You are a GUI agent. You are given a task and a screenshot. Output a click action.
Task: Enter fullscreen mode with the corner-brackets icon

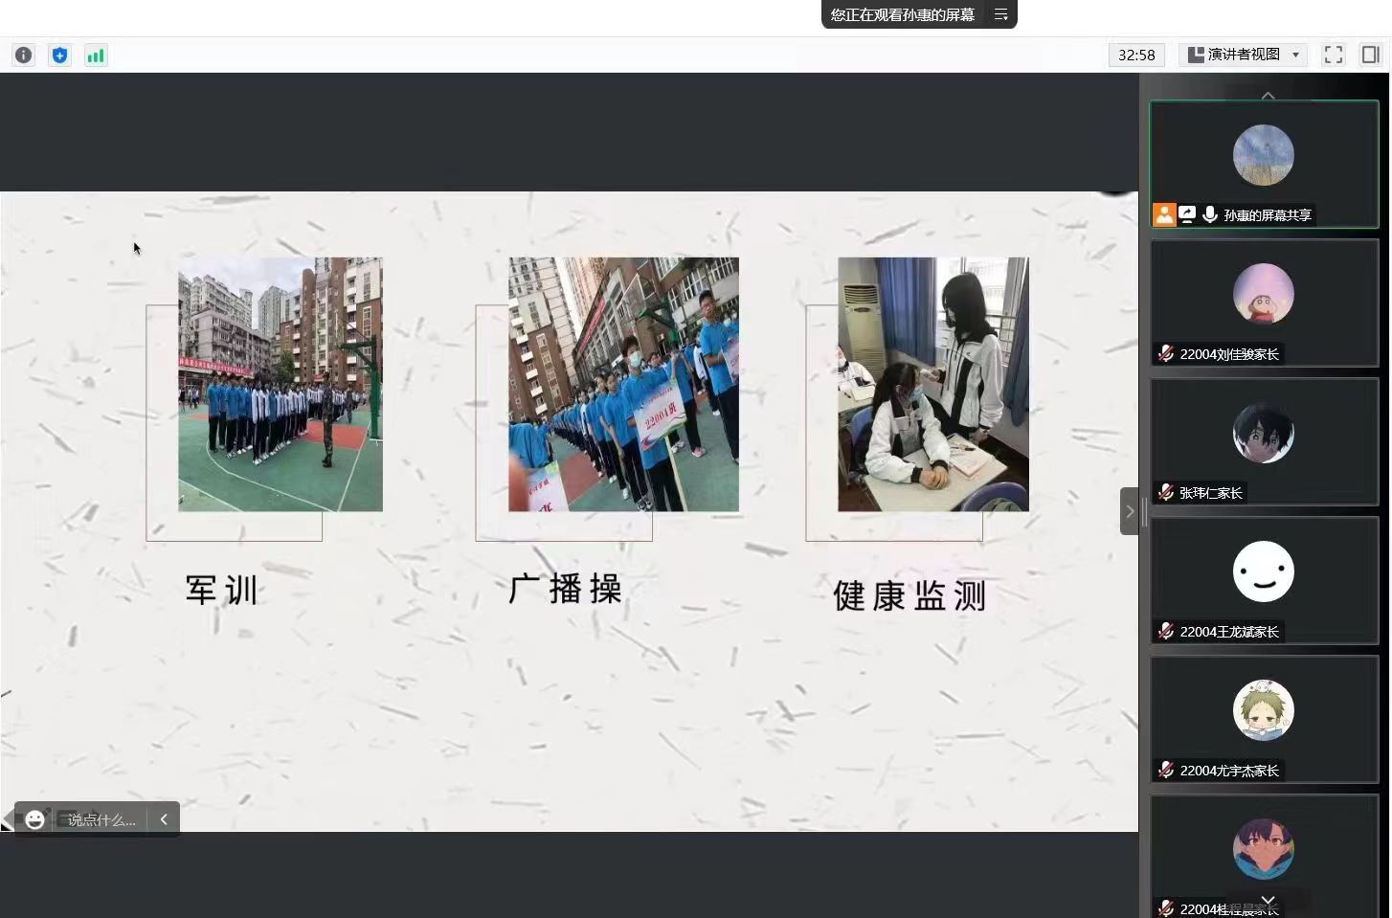[x=1333, y=55]
